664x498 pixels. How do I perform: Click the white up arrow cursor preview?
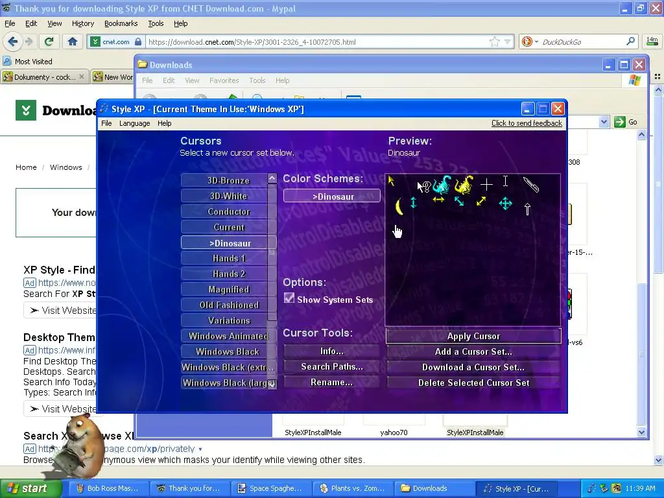click(527, 209)
